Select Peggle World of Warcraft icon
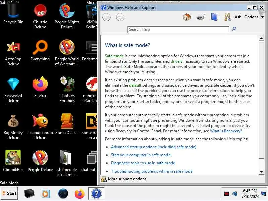 click(67, 53)
